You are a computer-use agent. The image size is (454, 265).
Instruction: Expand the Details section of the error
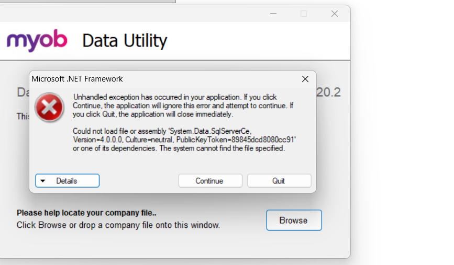tap(67, 181)
